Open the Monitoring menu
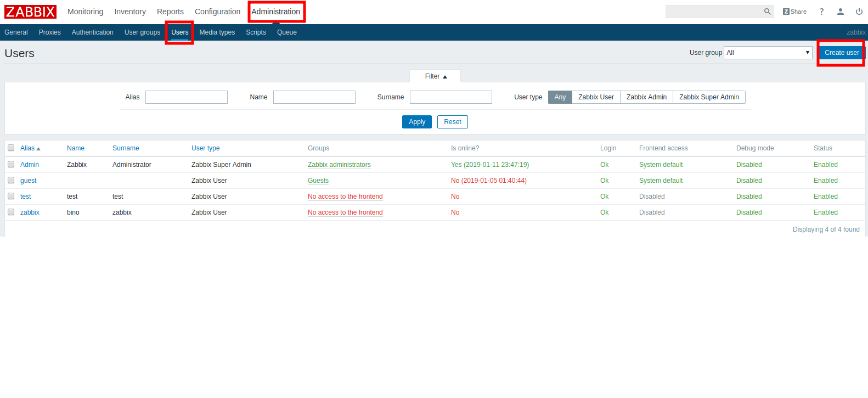Screen dimensions: 868x398 85,12
